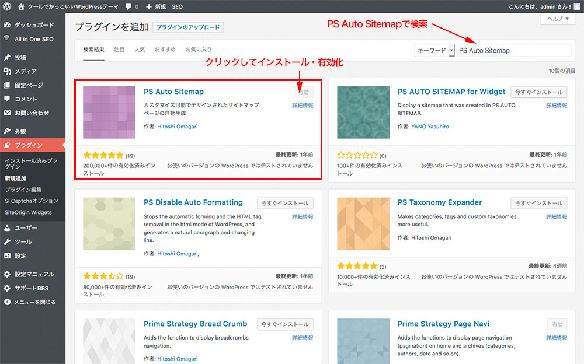The width and height of the screenshot is (584, 364).
Task: Switch to the 人気 tab
Action: tap(140, 50)
